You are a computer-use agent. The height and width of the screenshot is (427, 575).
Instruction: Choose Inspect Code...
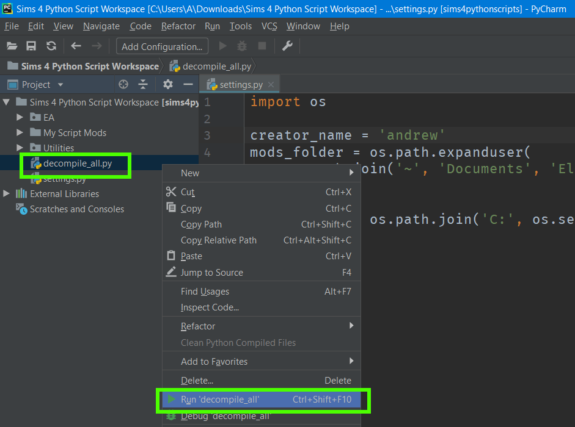pos(262,307)
